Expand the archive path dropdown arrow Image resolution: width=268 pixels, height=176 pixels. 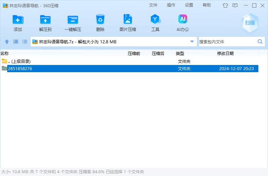coord(192,42)
